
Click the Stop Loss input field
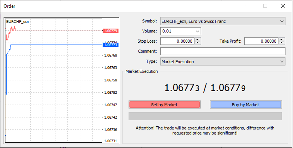tap(177, 41)
